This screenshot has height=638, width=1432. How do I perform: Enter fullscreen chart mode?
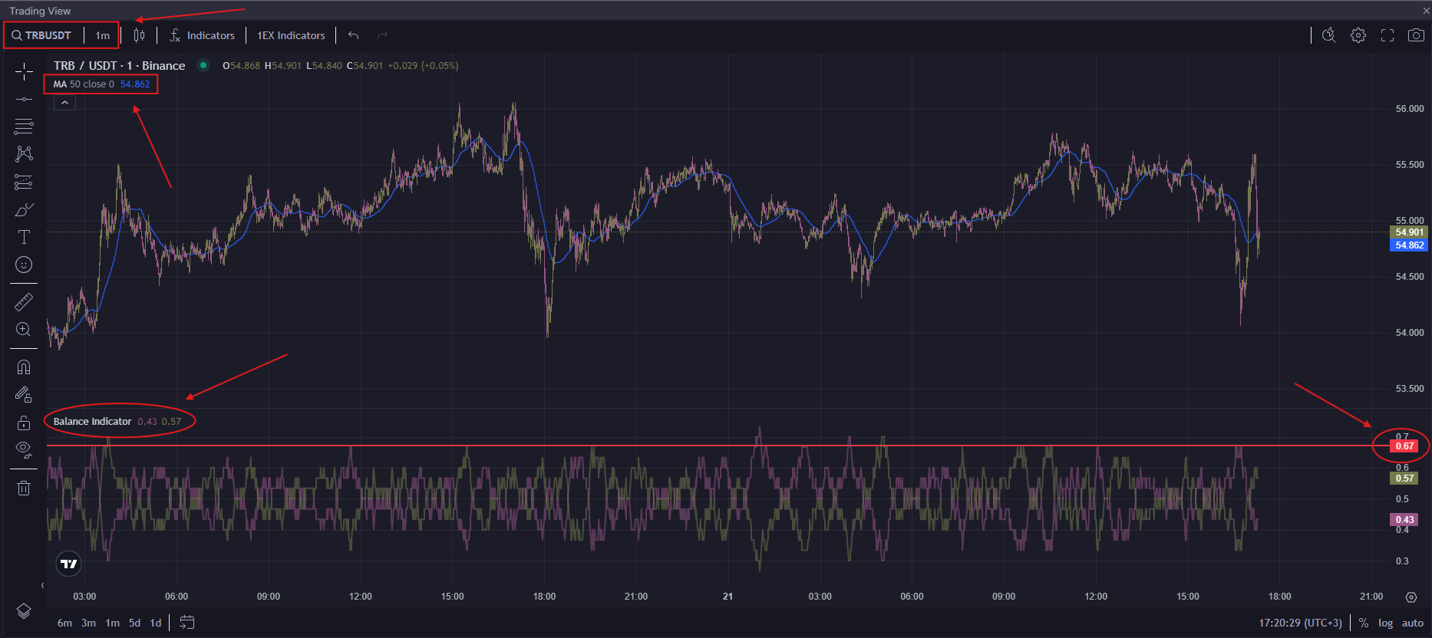click(1387, 35)
